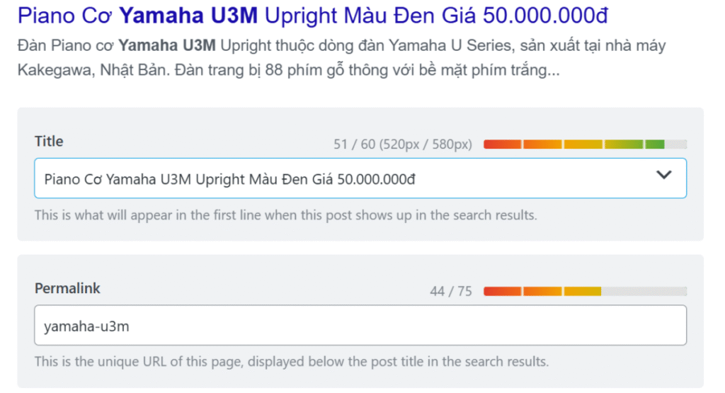Click the red segment of Permalink bar
Screen dimensions: 725x393
pos(502,291)
